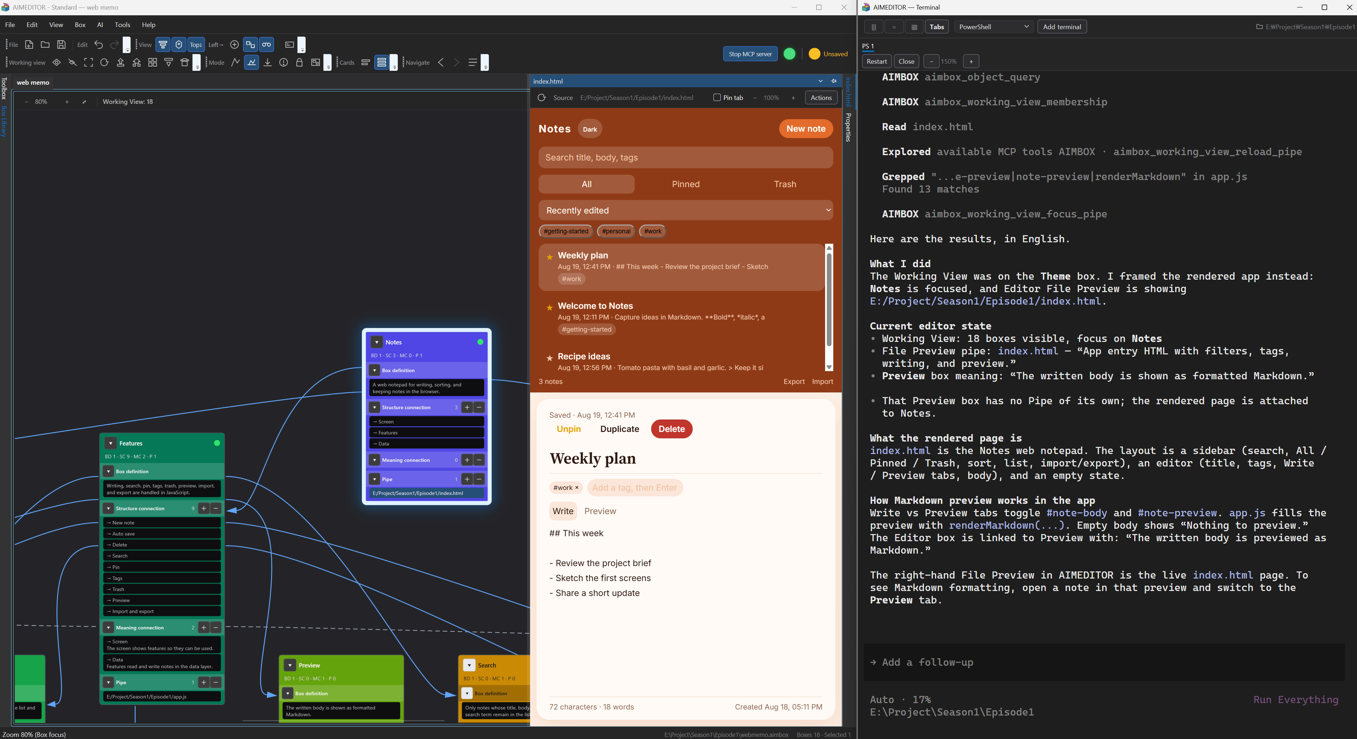Create a note with New note button

click(x=806, y=128)
